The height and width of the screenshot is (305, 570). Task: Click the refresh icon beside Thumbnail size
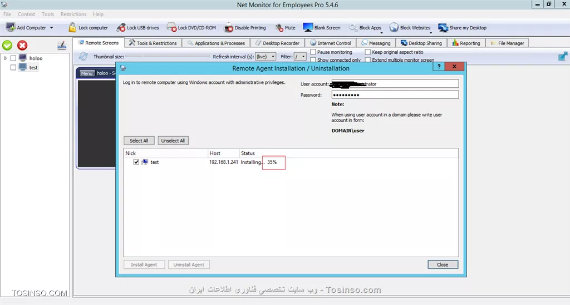[x=83, y=56]
